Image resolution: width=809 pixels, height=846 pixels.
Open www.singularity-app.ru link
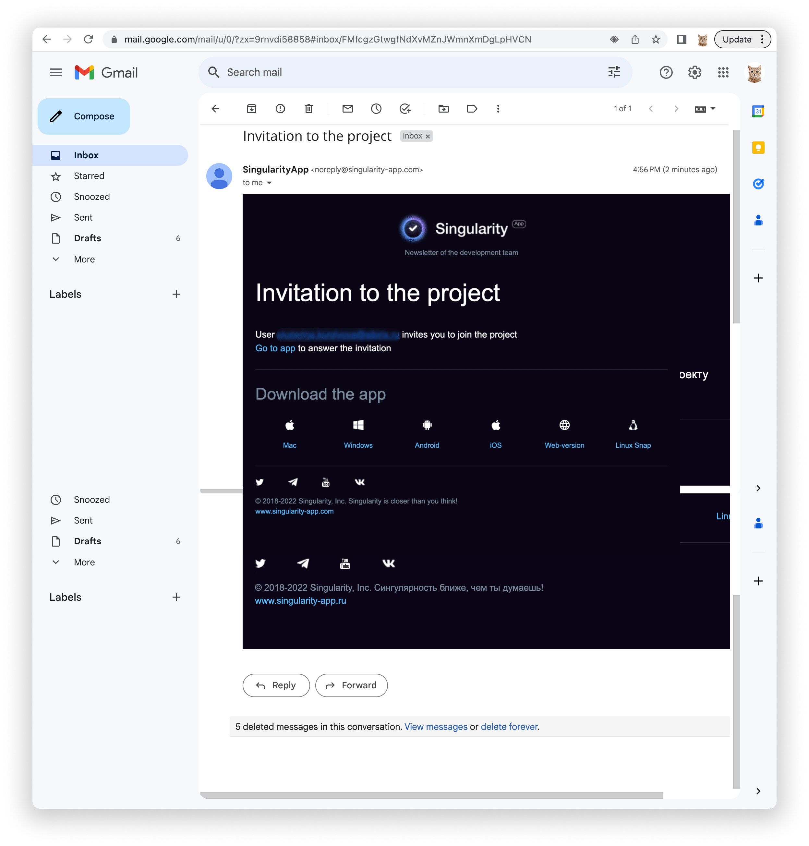[x=300, y=600]
